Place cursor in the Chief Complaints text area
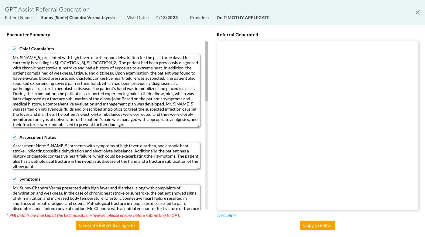425x237 pixels. (x=106, y=91)
